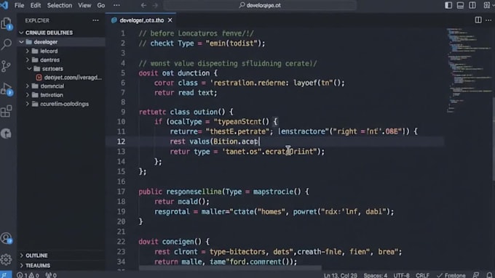
Task: Open editor more actions ellipsis
Action: pos(488,20)
